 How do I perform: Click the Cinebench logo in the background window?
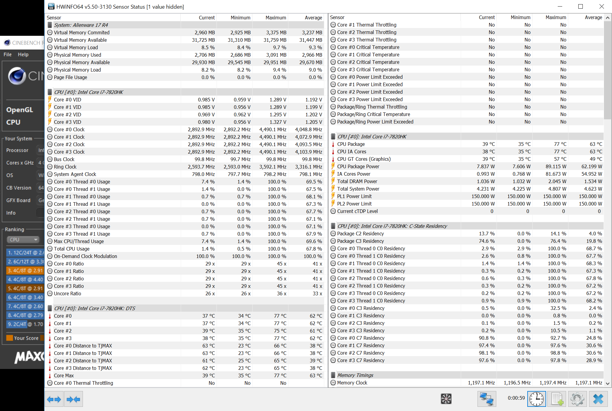click(x=17, y=76)
